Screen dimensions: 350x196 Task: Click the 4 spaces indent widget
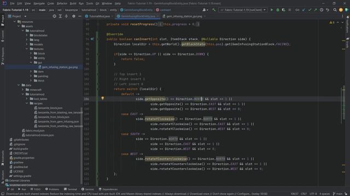point(324,194)
